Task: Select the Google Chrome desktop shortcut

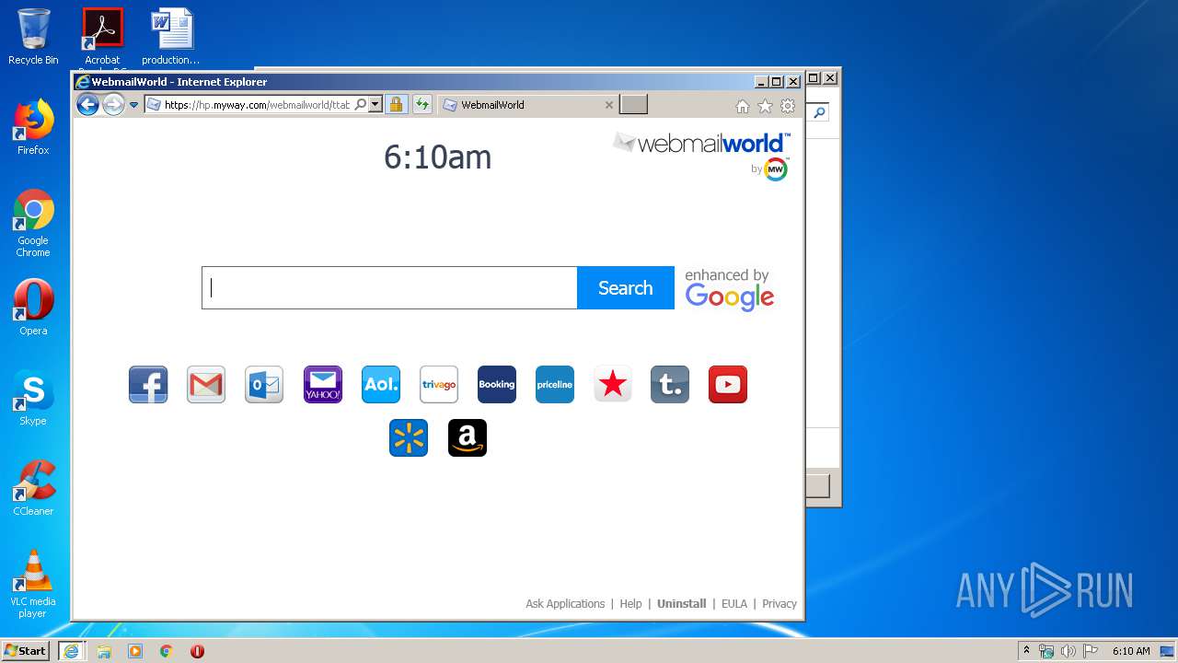Action: (33, 223)
